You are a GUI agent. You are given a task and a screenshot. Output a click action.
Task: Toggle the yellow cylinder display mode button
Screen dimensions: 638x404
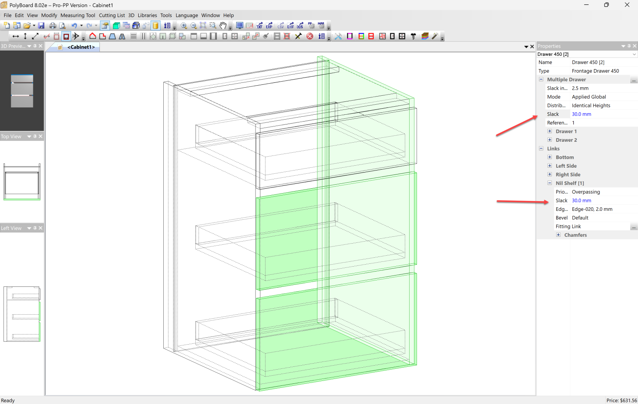[x=156, y=26]
